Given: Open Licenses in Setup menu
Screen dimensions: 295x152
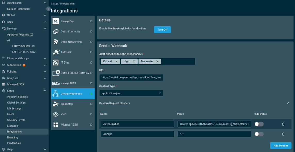Looking at the screenshot, I should [12, 126].
